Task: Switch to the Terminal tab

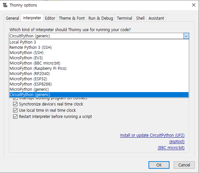Action: (125, 18)
